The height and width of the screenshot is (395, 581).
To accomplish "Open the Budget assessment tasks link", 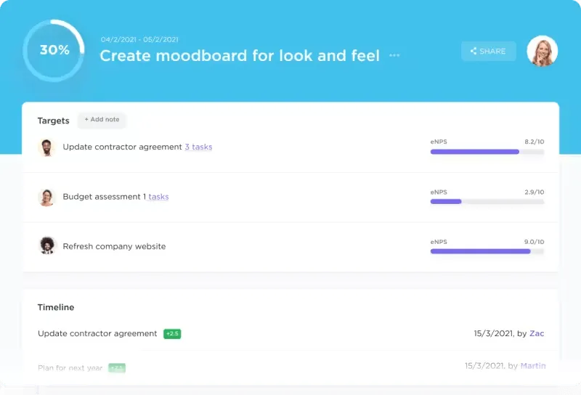I will (x=158, y=197).
